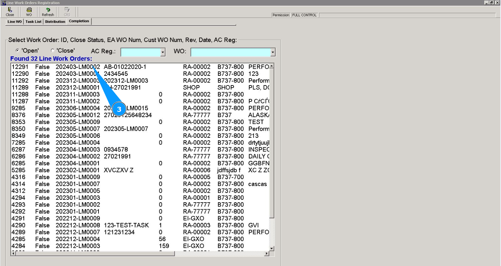Open the WO toolbar icon
This screenshot has width=501, height=266.
pos(29,12)
